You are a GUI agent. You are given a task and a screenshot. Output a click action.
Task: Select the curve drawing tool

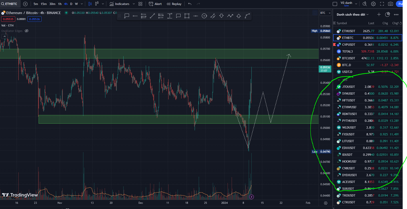(x=247, y=16)
